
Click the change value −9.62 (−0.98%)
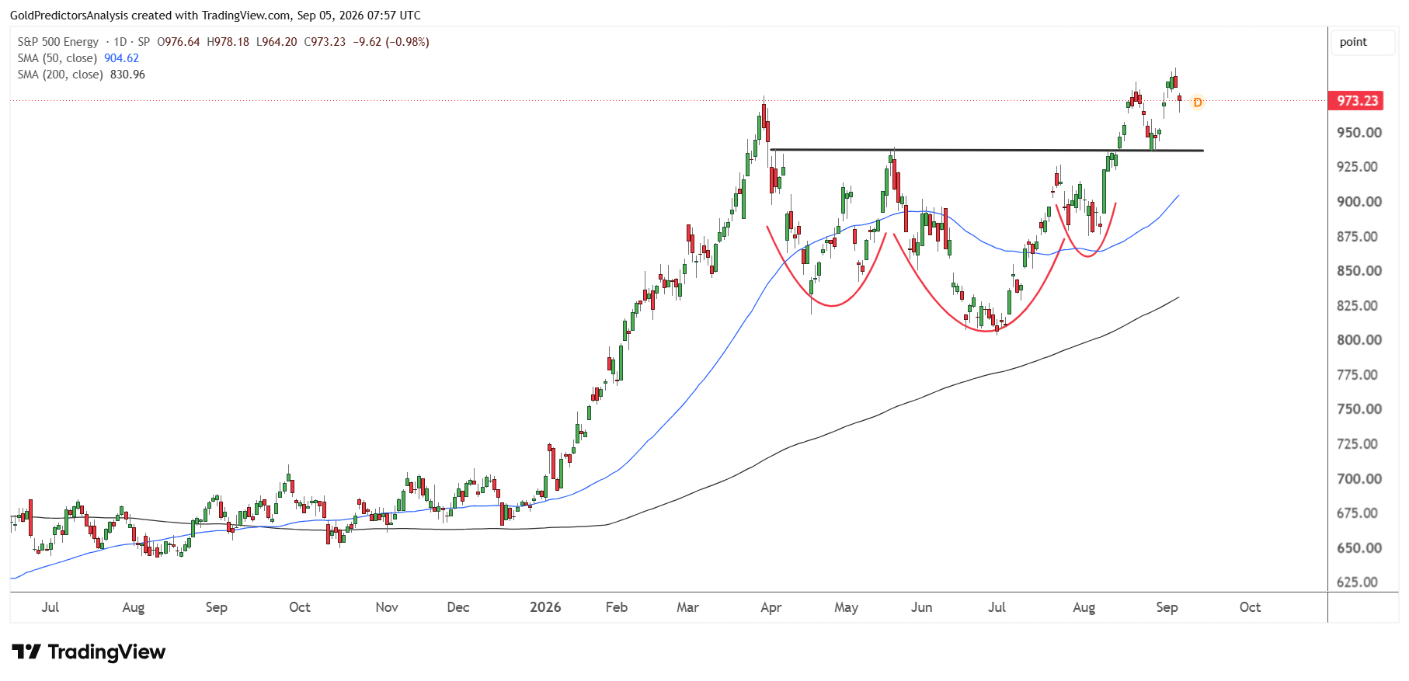(391, 42)
